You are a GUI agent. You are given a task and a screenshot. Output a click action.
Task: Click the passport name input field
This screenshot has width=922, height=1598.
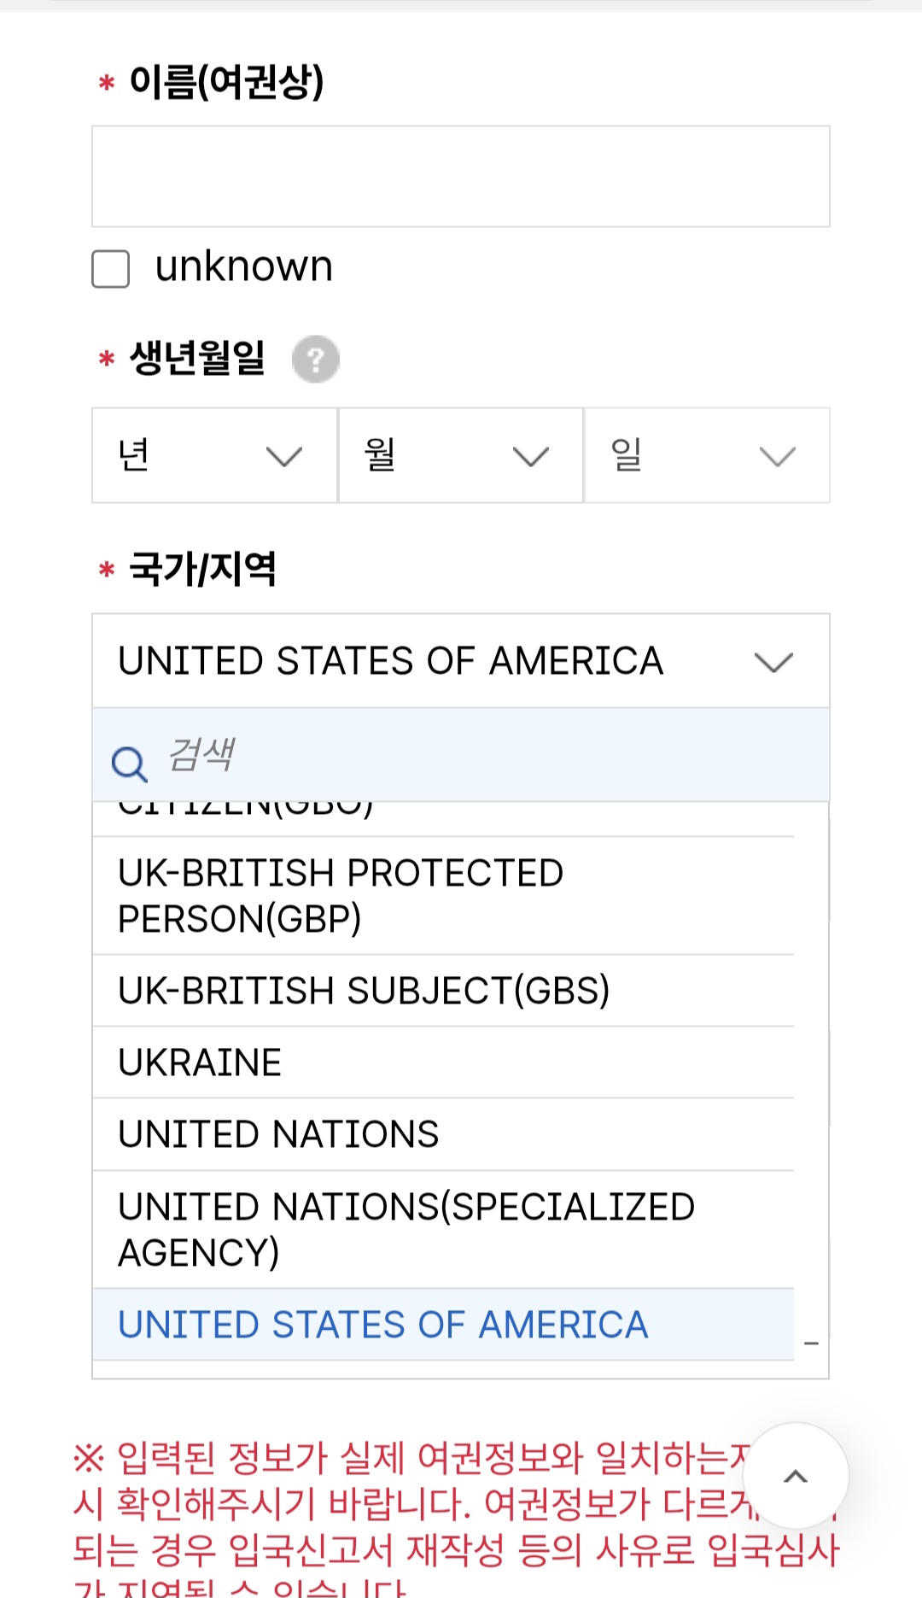[x=461, y=177]
